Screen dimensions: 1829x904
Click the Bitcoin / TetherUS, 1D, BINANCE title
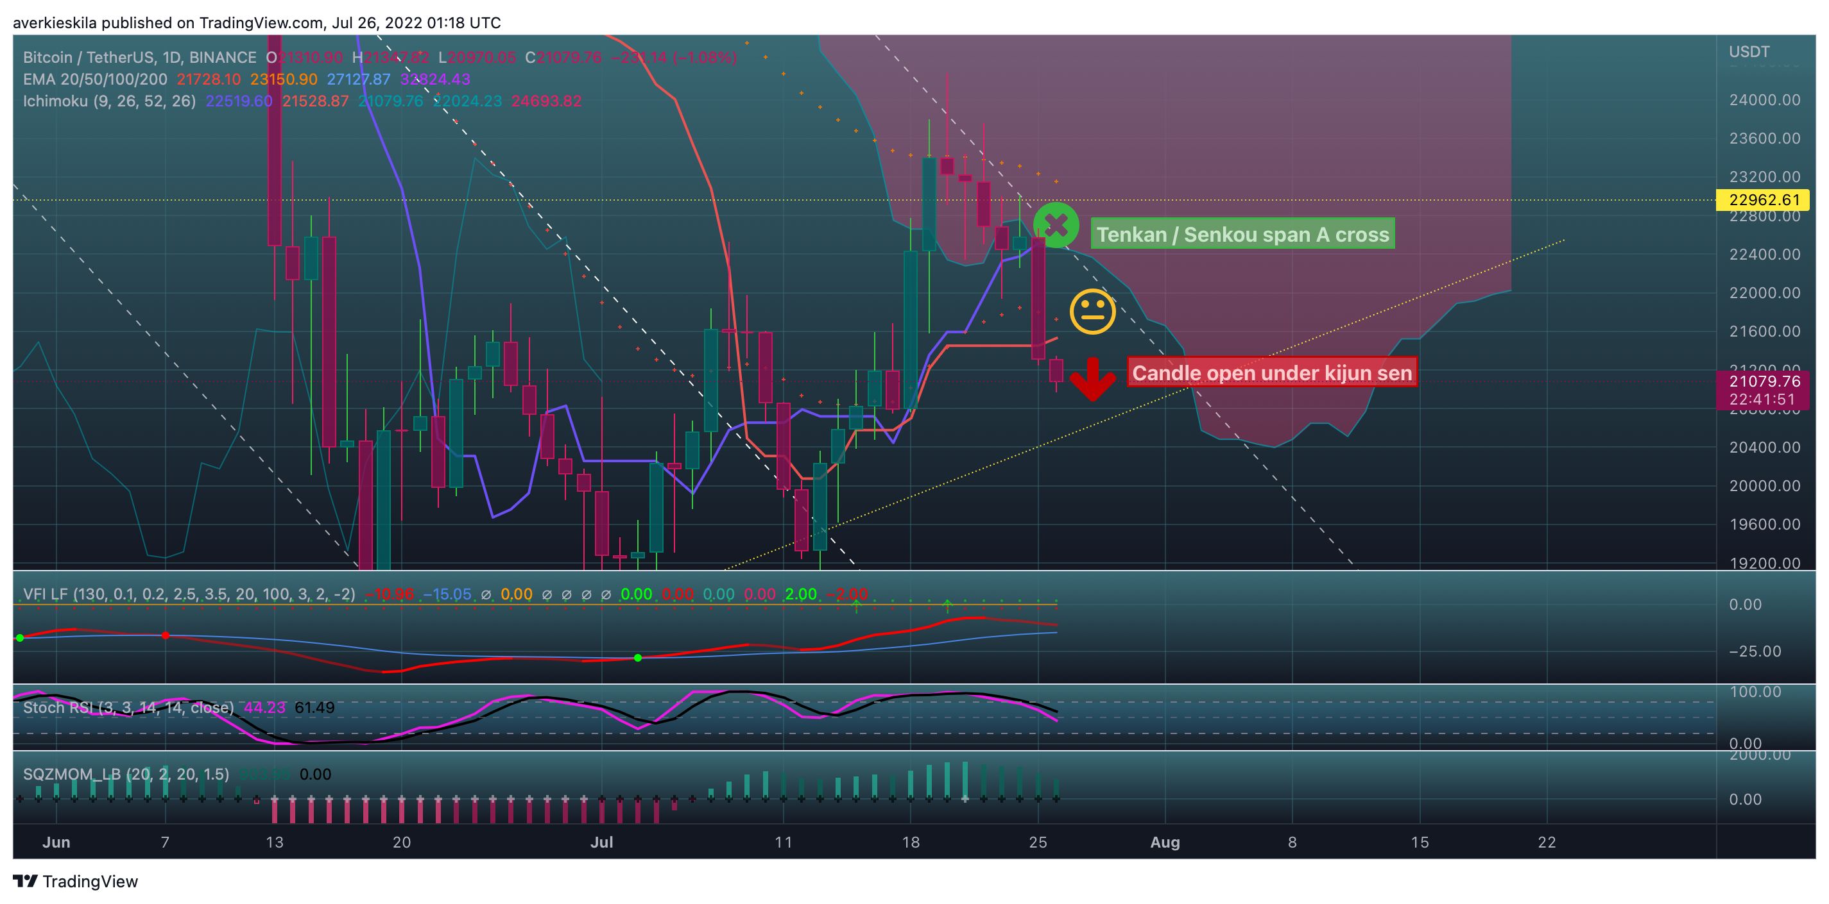140,58
